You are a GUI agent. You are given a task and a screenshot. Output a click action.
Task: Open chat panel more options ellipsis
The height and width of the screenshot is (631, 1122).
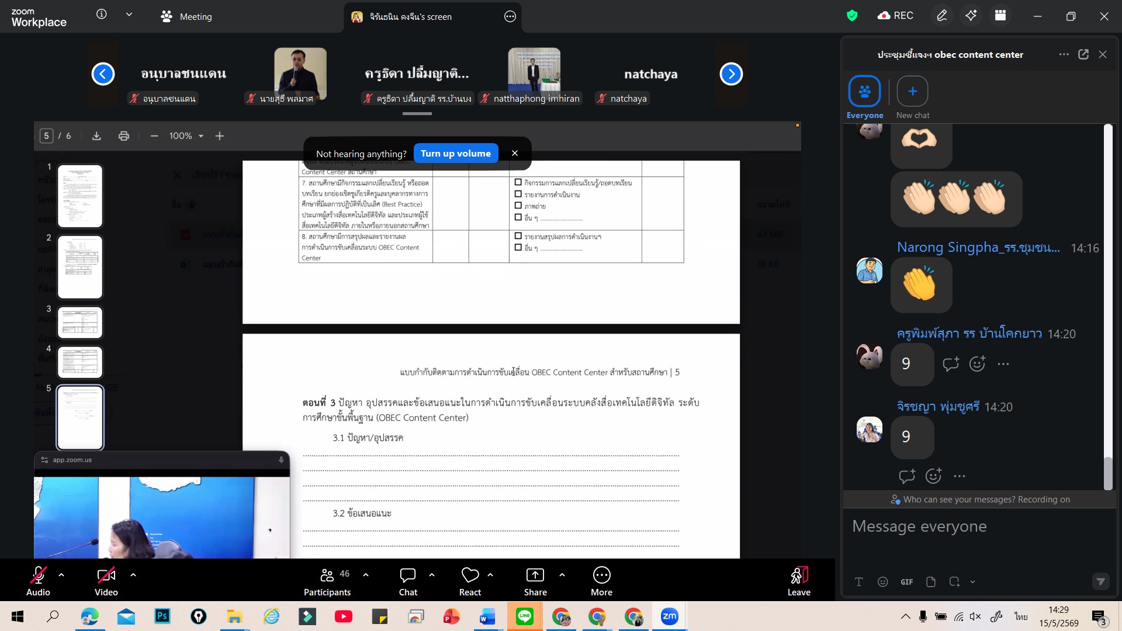click(1064, 54)
